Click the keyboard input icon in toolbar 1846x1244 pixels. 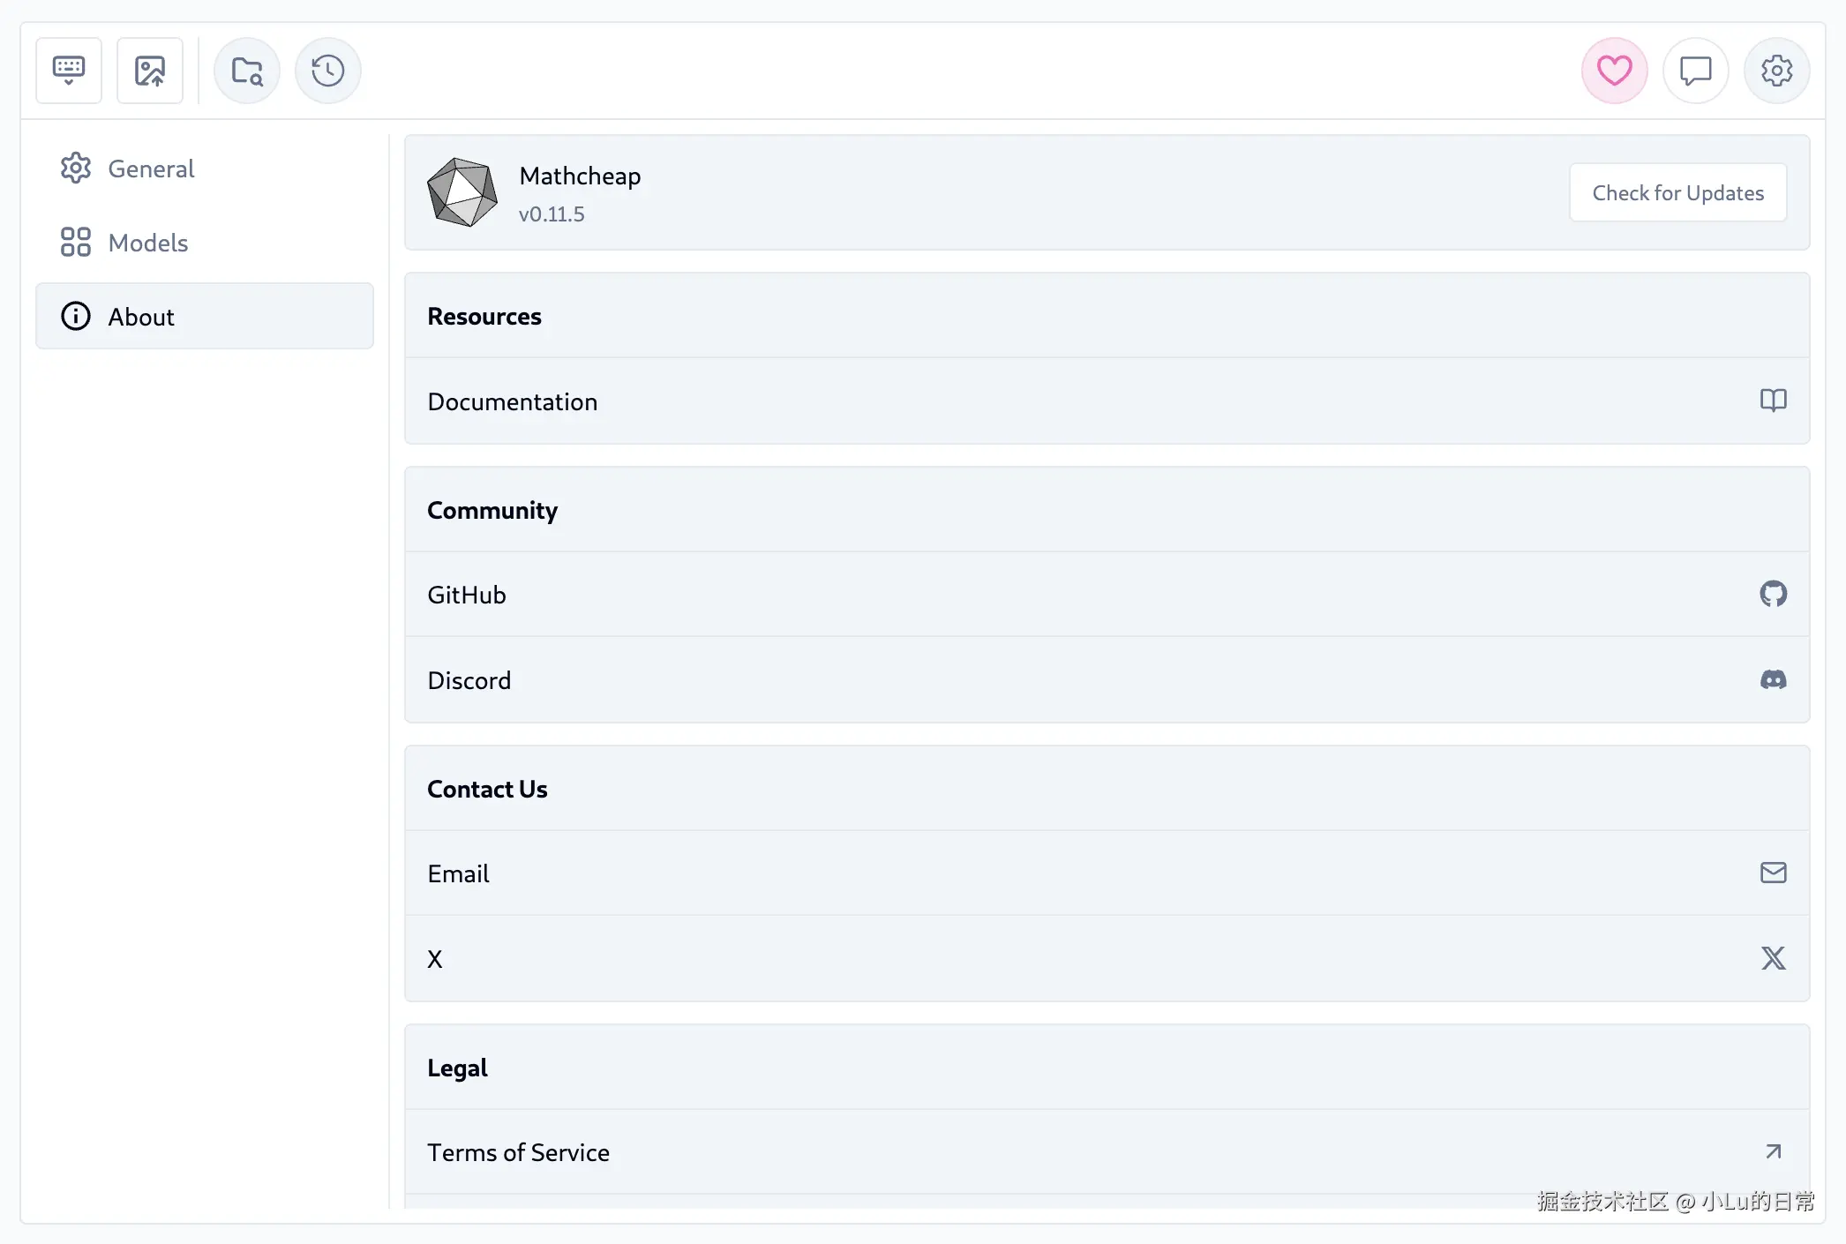69,71
